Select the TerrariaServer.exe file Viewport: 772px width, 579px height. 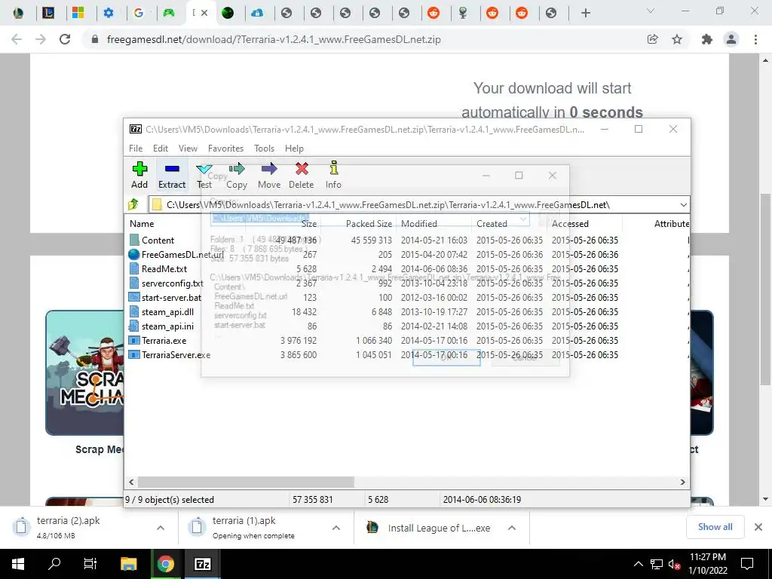176,354
